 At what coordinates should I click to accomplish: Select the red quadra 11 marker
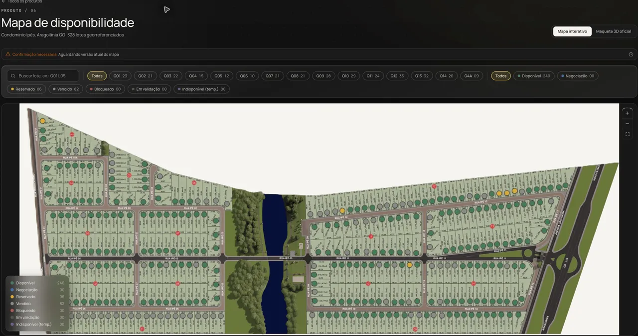[x=371, y=237]
